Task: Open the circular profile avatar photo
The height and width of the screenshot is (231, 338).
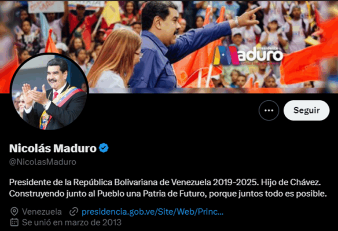Action: click(49, 92)
